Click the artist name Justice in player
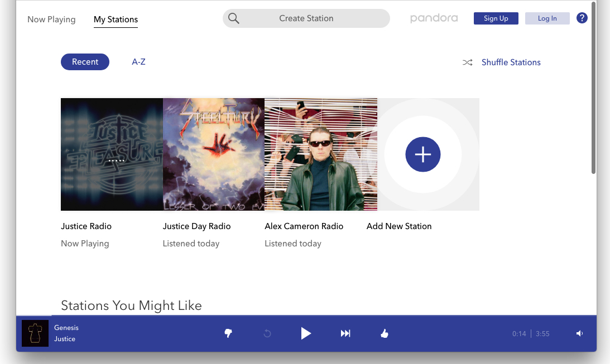610x364 pixels. (65, 339)
